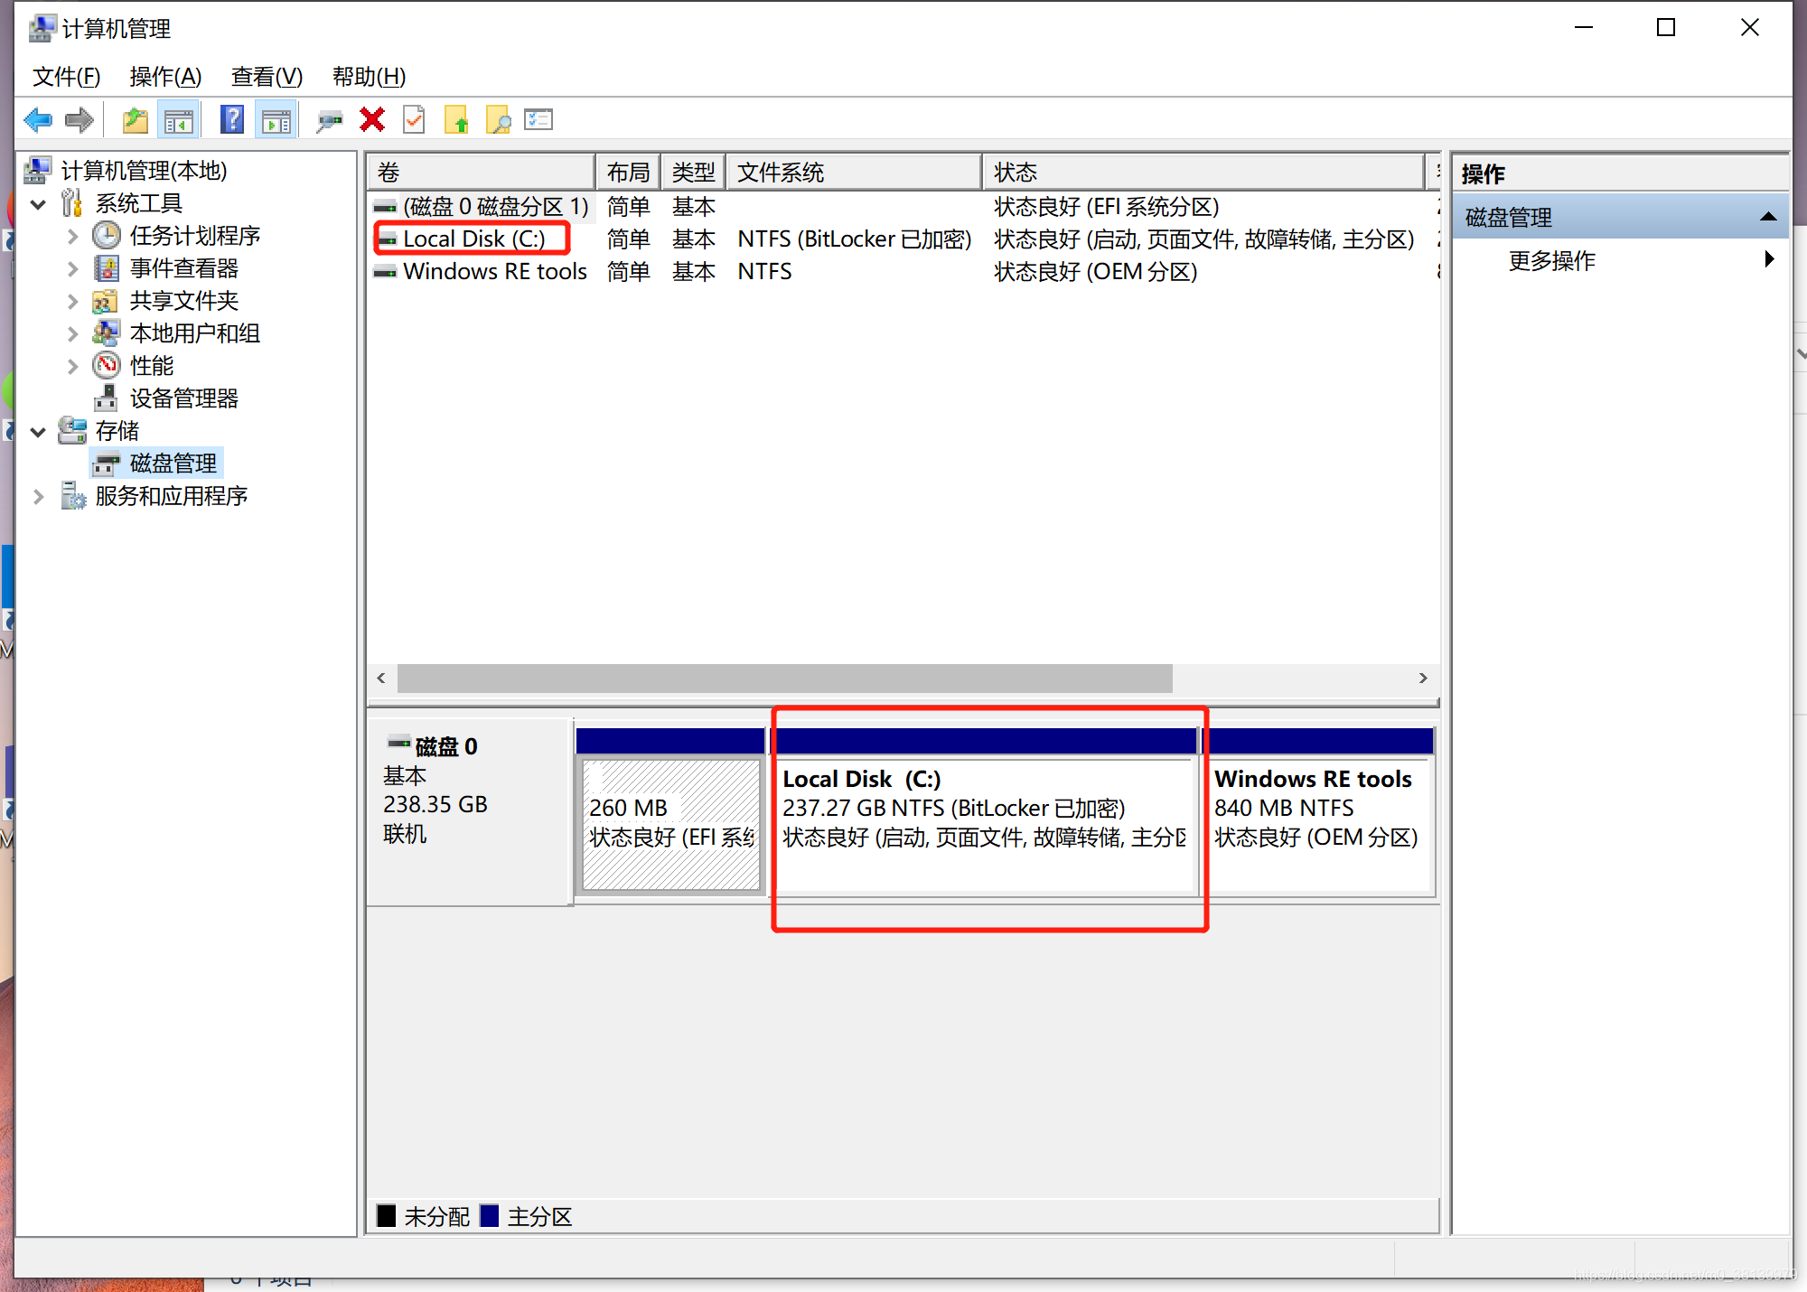Open the 操作(A) menu
Screen dimensions: 1807x1292
click(165, 77)
